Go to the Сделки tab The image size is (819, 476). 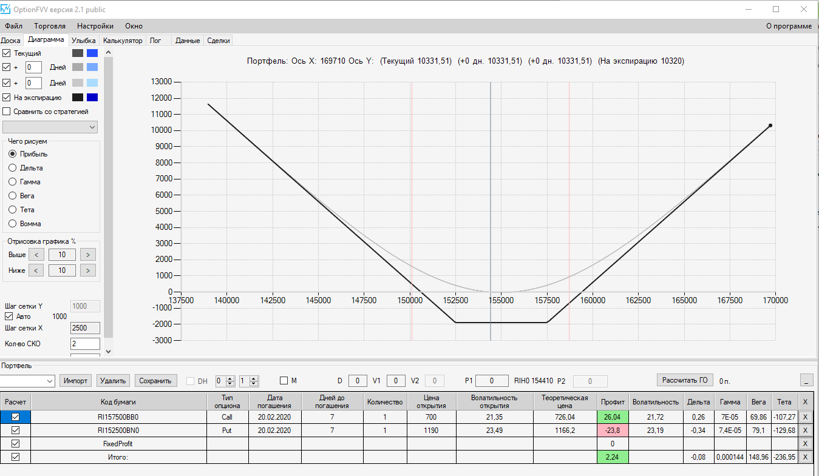coord(219,41)
